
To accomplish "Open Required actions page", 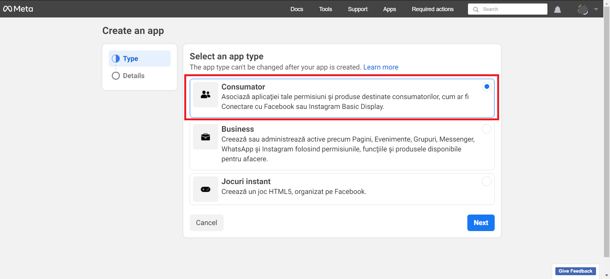I will tap(433, 9).
